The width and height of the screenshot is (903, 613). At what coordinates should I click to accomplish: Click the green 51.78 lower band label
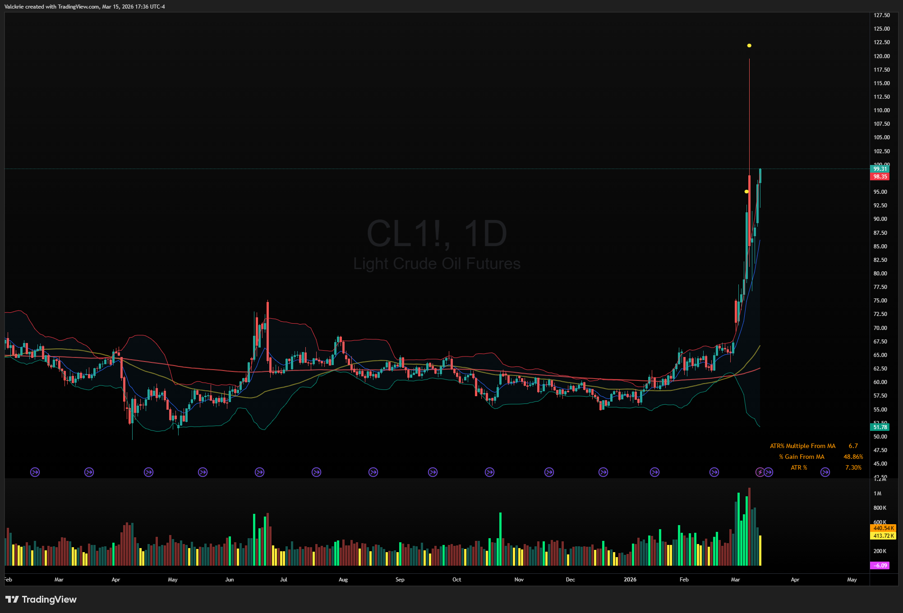pos(880,427)
